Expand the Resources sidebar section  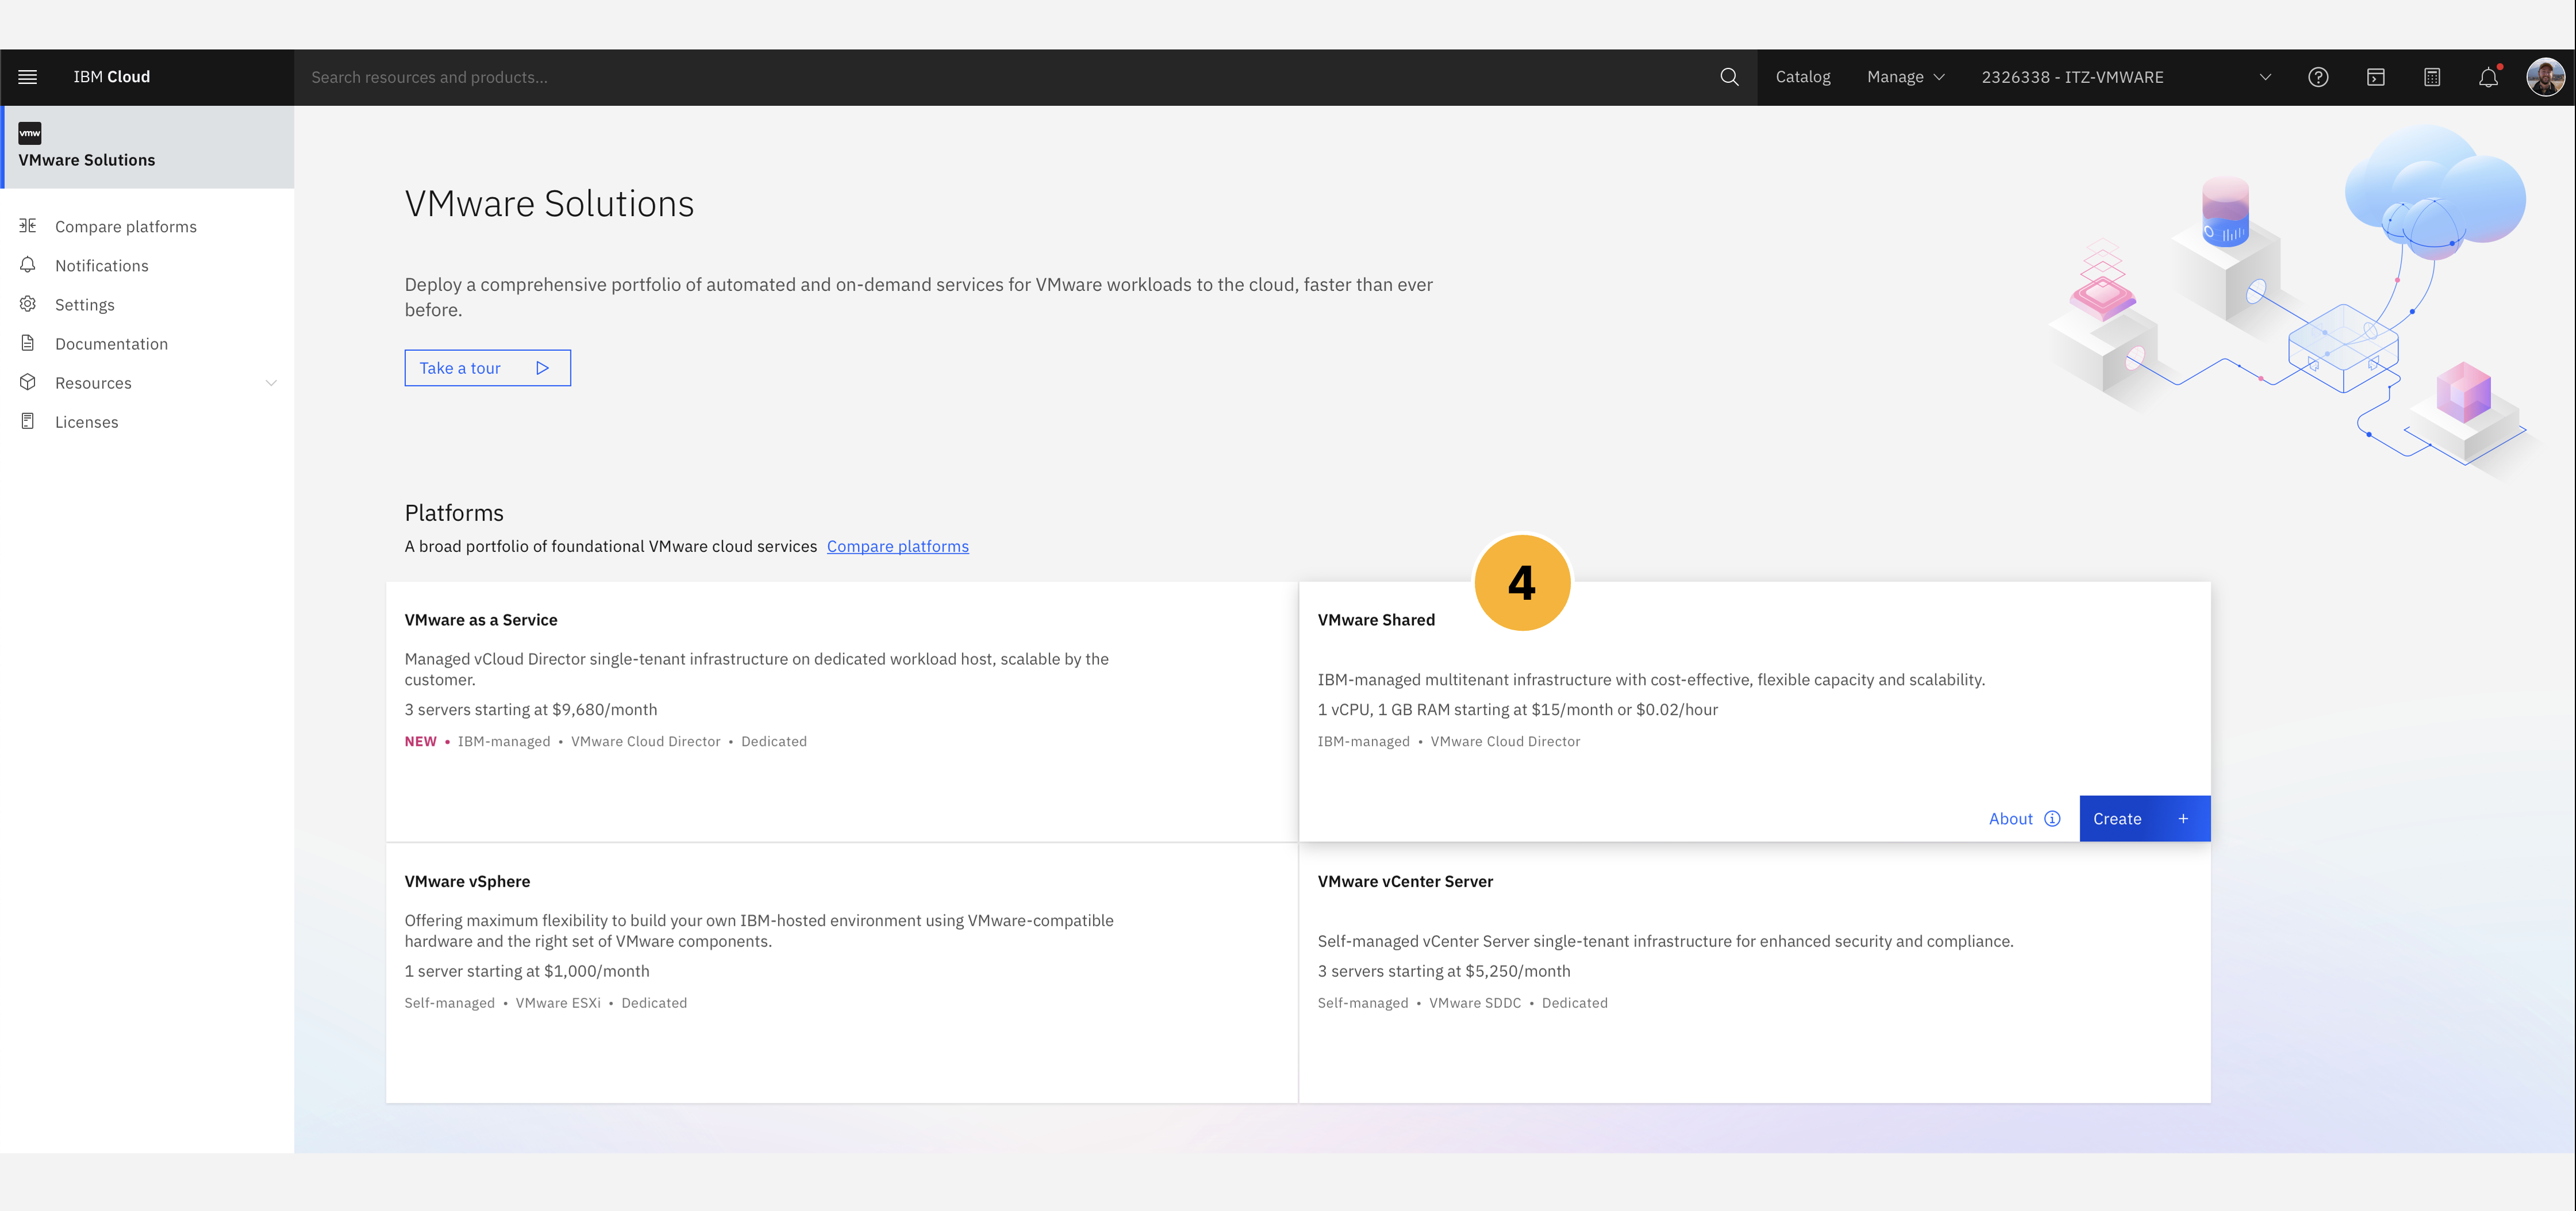[x=272, y=382]
